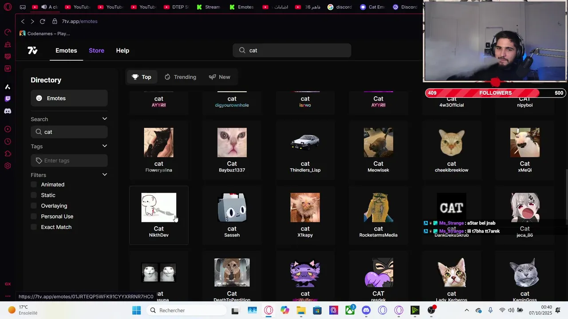The height and width of the screenshot is (319, 568).
Task: Select the New sorting button
Action: point(220,77)
